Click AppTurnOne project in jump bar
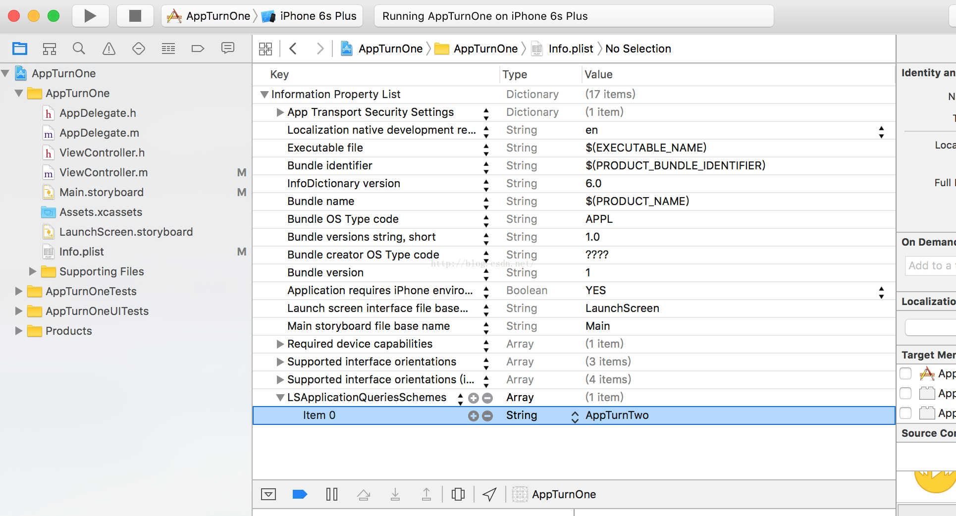 click(382, 49)
